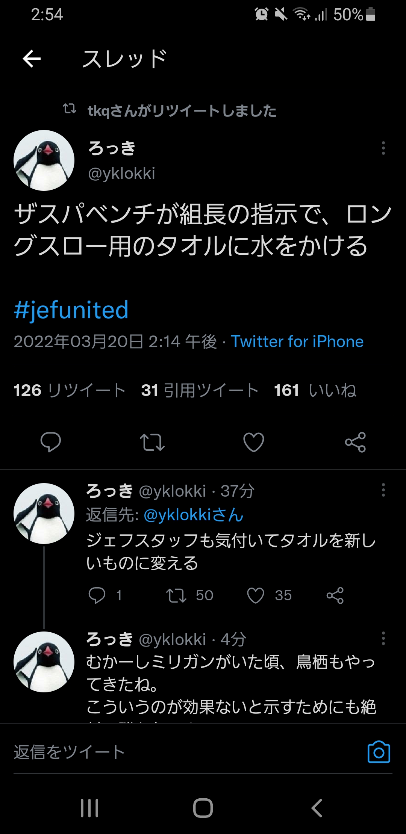View the 126 リツイート list
The height and width of the screenshot is (834, 406).
[70, 390]
